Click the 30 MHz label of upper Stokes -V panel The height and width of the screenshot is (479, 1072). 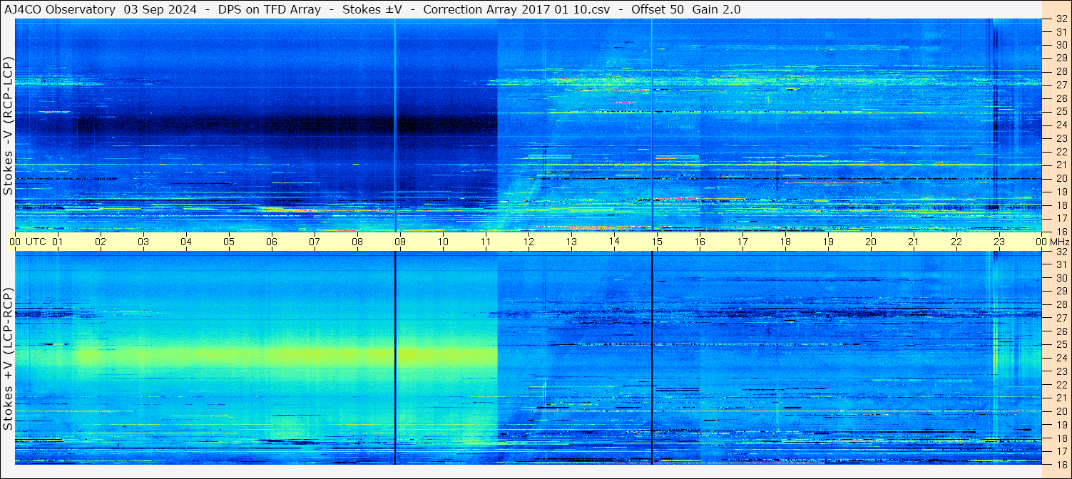pyautogui.click(x=1061, y=45)
